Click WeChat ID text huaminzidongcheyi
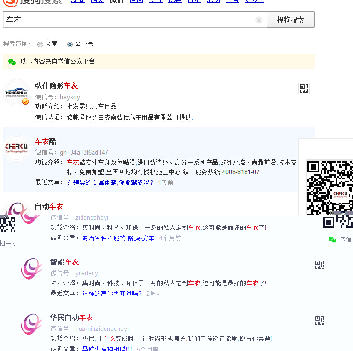The width and height of the screenshot is (353, 351). tap(102, 328)
